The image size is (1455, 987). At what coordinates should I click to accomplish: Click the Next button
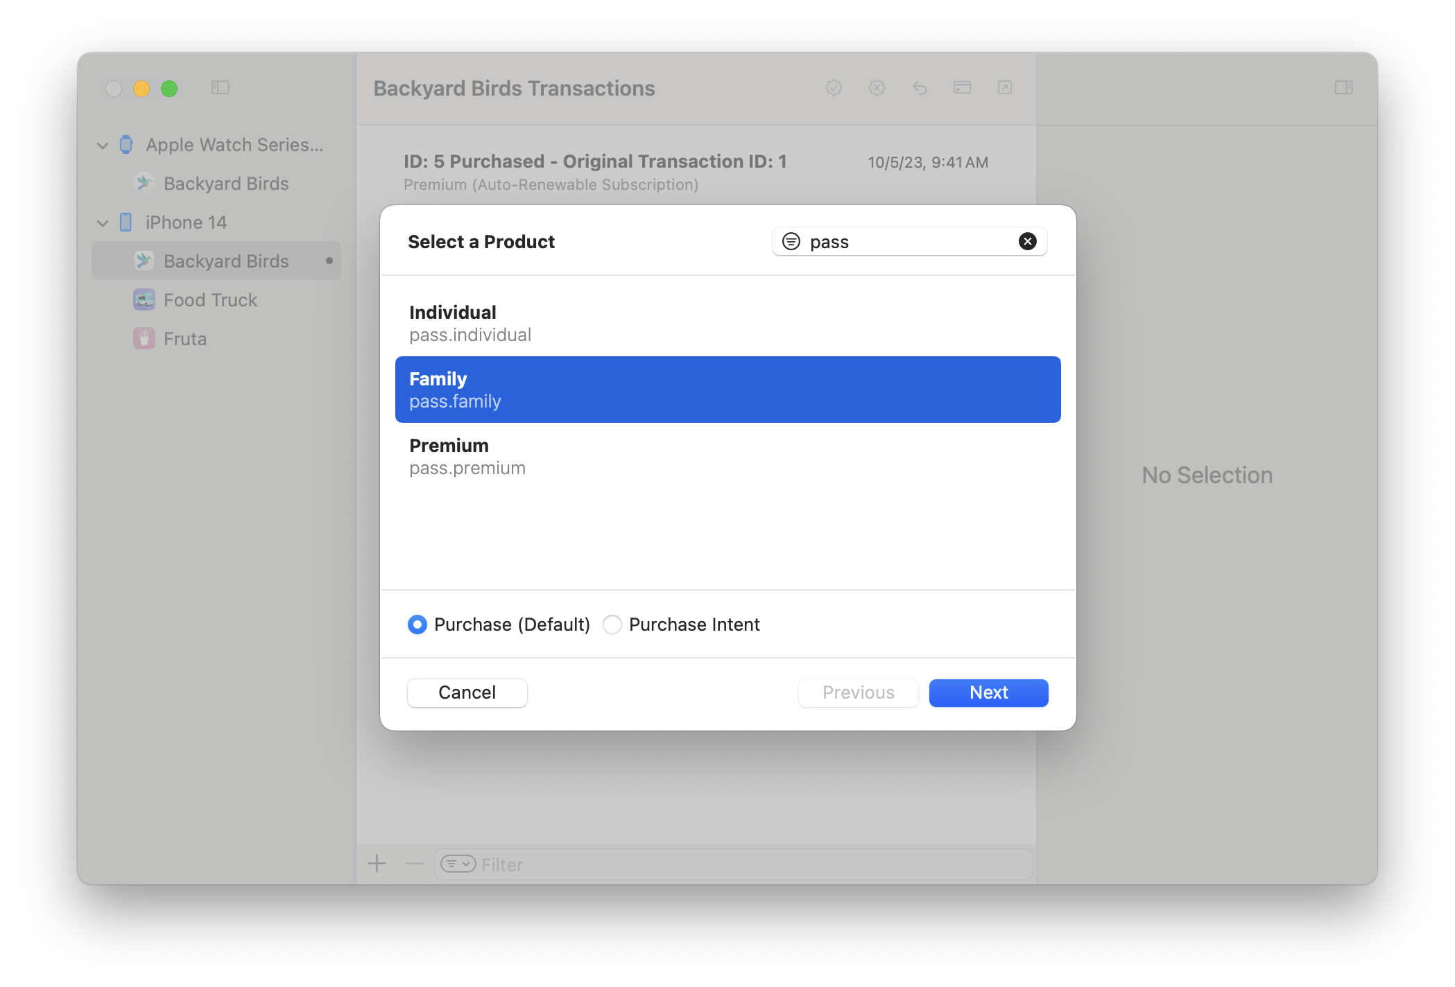pos(988,692)
